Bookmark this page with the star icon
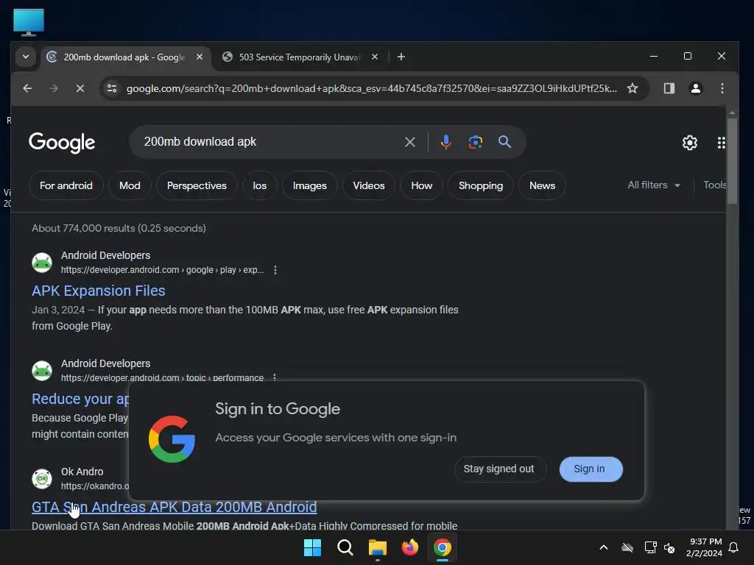This screenshot has height=565, width=754. 633,88
